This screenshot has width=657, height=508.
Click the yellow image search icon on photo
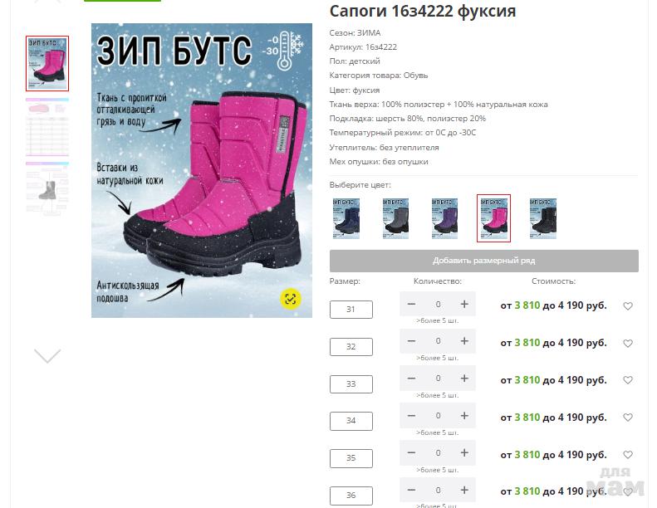point(291,299)
